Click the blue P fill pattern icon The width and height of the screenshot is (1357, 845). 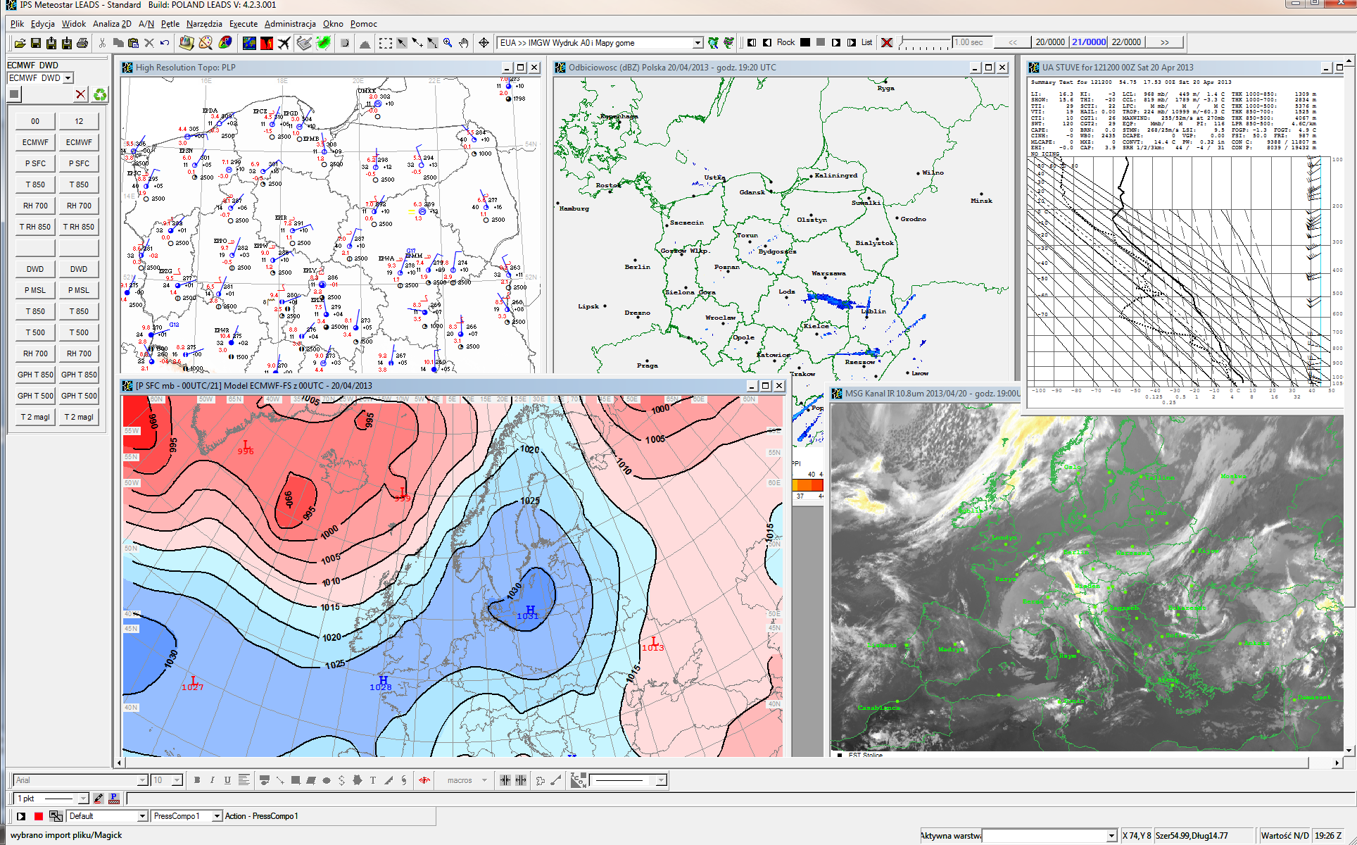tap(114, 799)
